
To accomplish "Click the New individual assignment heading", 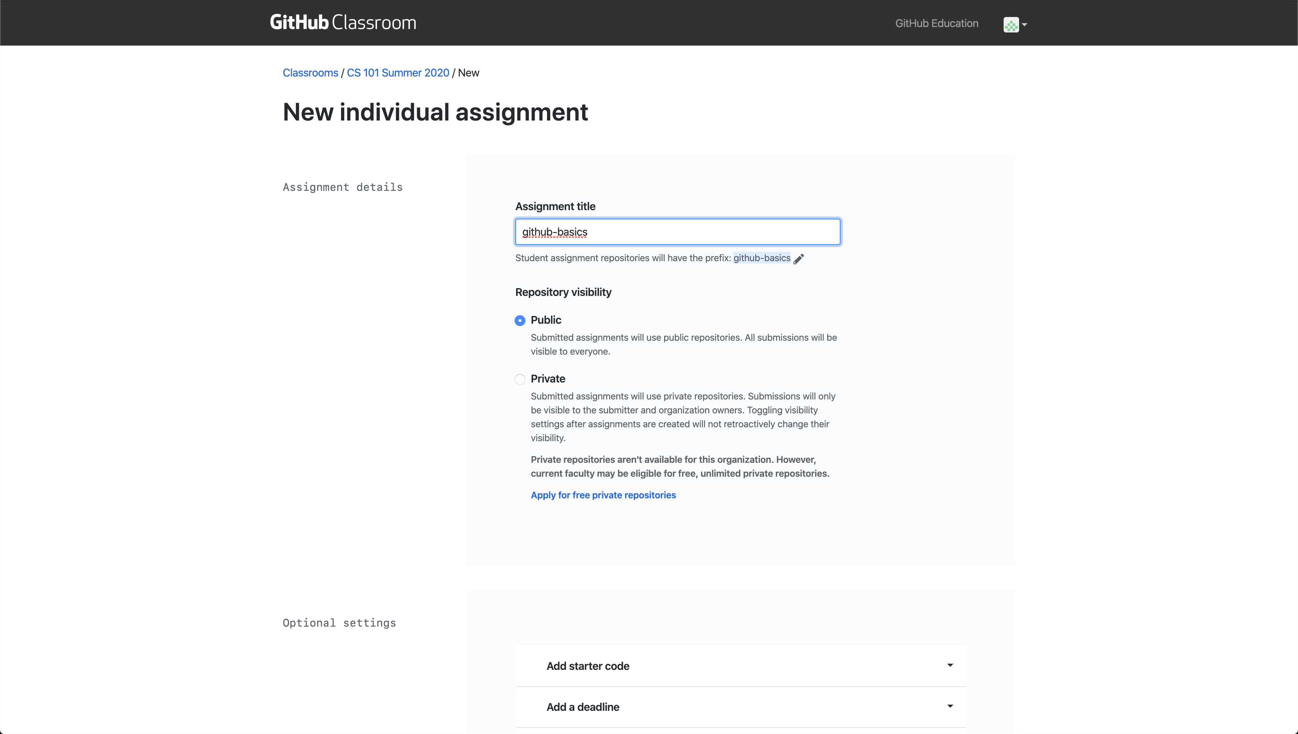I will (x=435, y=112).
